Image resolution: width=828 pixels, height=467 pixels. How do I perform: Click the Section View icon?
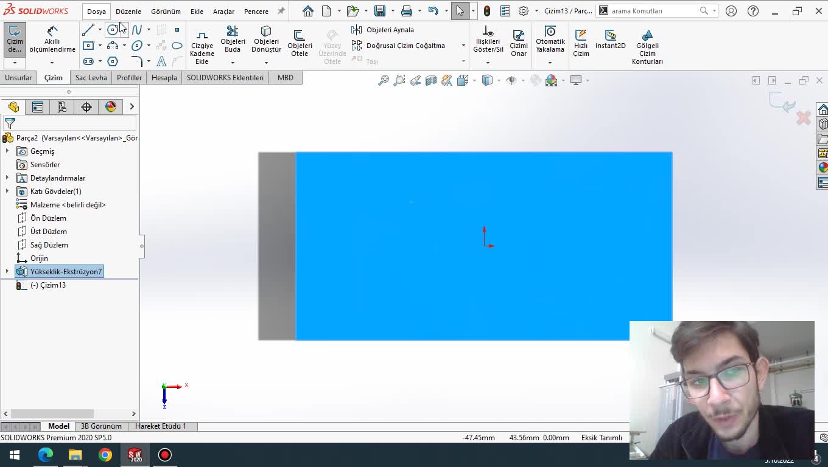(431, 80)
